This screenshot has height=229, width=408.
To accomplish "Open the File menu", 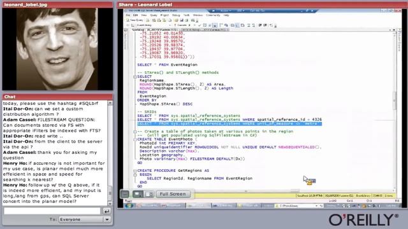I will pos(128,15).
